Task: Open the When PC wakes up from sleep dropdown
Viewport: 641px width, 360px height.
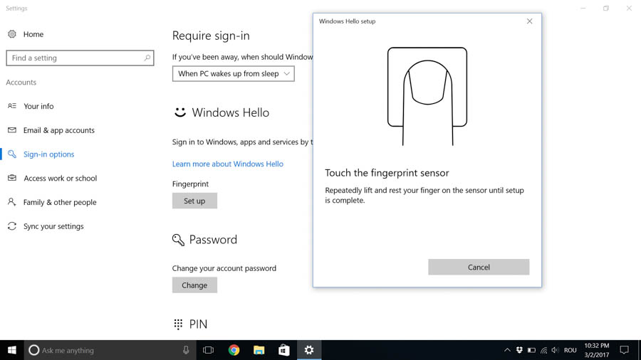Action: (x=234, y=74)
